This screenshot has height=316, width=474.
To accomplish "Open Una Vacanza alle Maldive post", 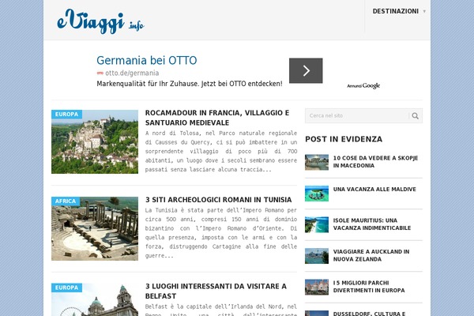I will click(374, 190).
